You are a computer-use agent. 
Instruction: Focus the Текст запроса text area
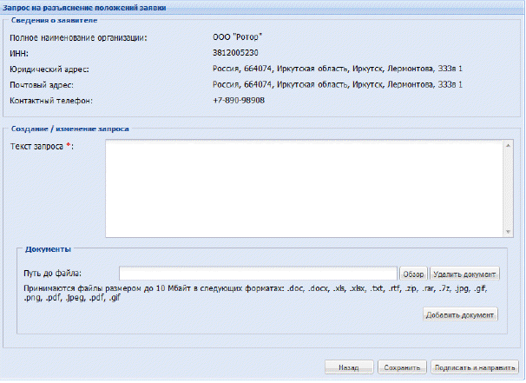[305, 188]
